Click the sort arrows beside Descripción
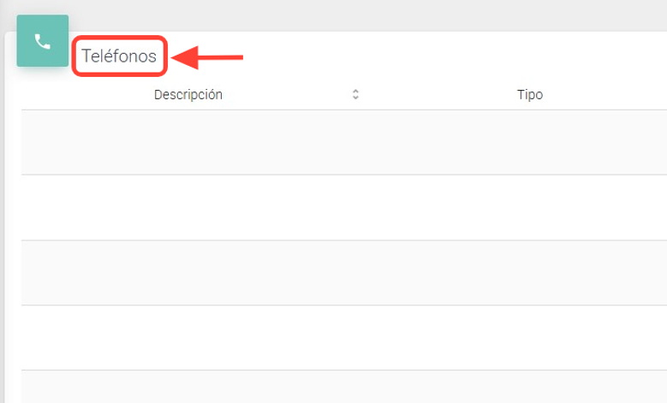667x403 pixels. point(355,95)
